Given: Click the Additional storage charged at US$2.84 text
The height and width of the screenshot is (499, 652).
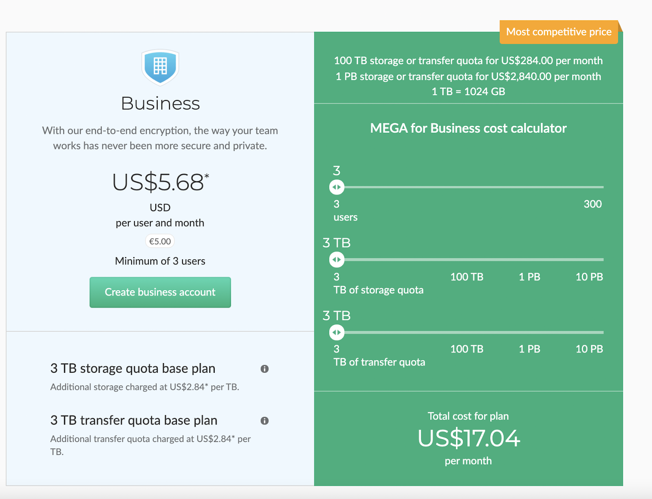Looking at the screenshot, I should point(145,387).
